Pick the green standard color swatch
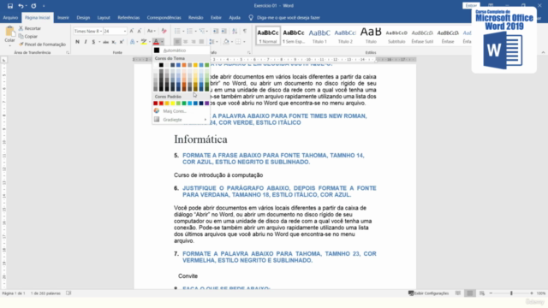Viewport: 548px width, 308px height. (184, 103)
